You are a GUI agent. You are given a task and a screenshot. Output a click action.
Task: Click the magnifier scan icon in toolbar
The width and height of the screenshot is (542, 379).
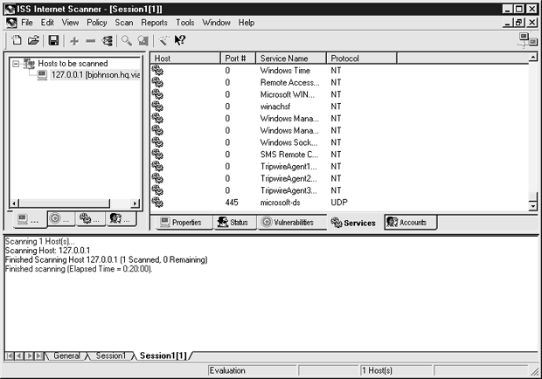pos(127,40)
